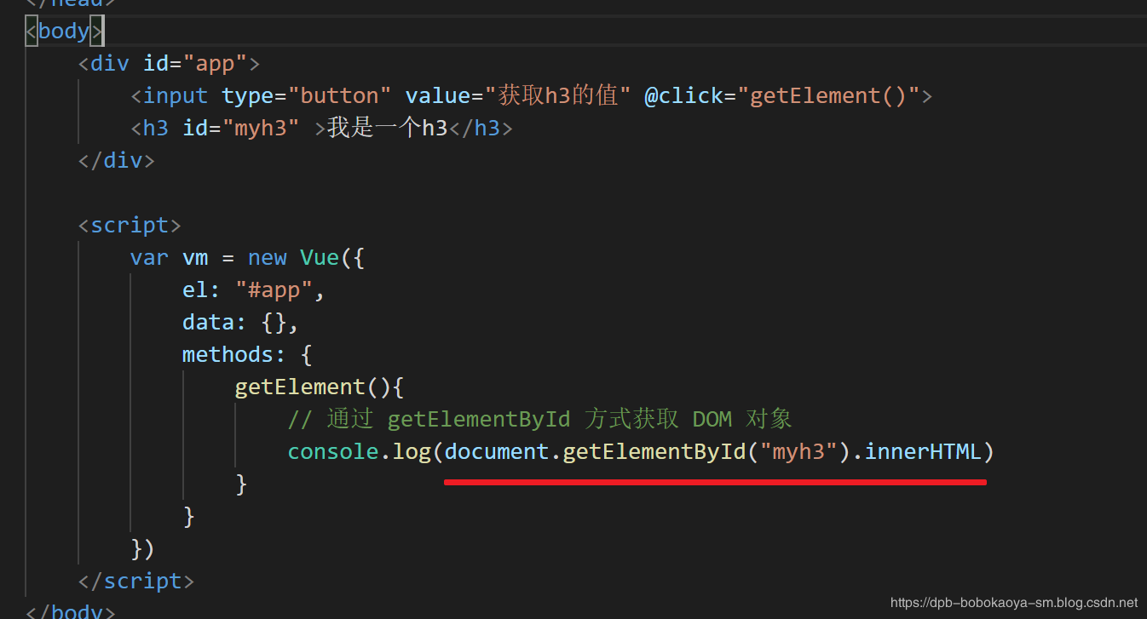Screen dimensions: 1147x619
Task: Click the getElement(){ method definition
Action: click(x=320, y=387)
